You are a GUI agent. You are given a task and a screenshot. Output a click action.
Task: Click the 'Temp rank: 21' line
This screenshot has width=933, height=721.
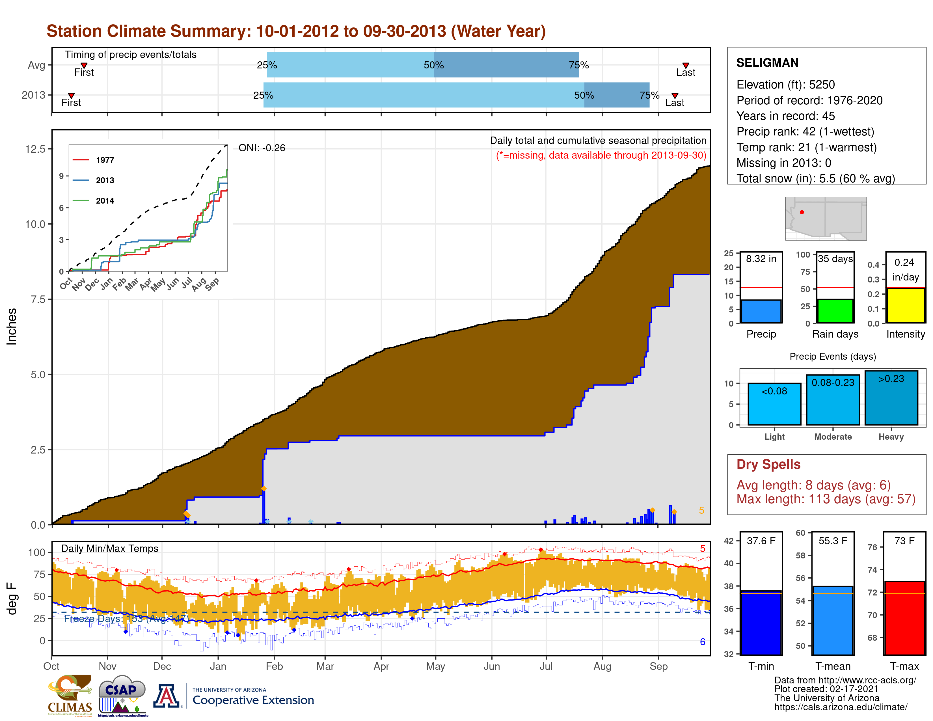tap(807, 147)
